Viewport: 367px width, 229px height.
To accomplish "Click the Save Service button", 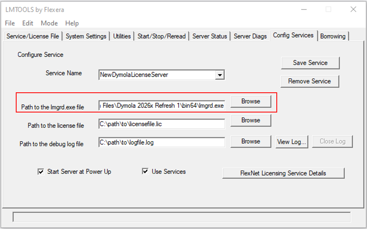I will click(x=310, y=63).
